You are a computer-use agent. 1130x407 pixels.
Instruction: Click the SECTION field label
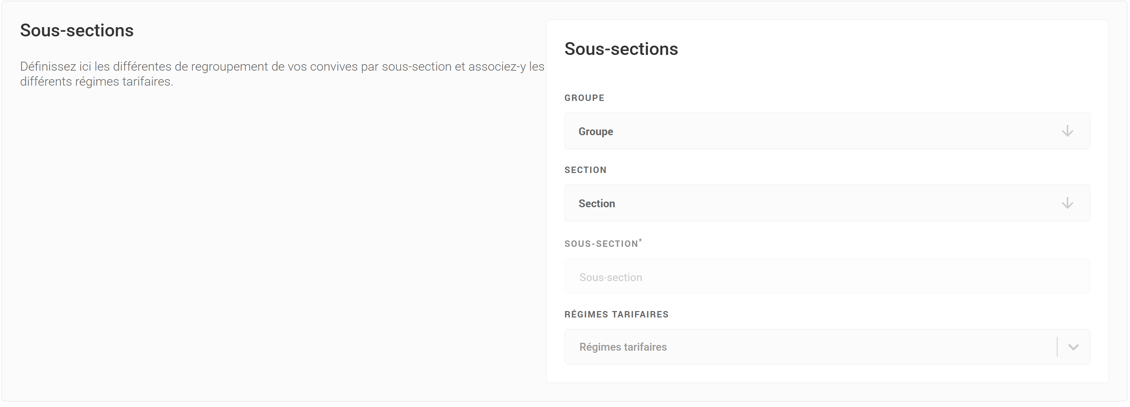[x=585, y=170]
